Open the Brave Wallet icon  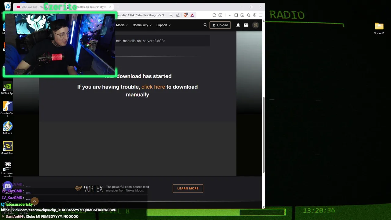tap(242, 15)
